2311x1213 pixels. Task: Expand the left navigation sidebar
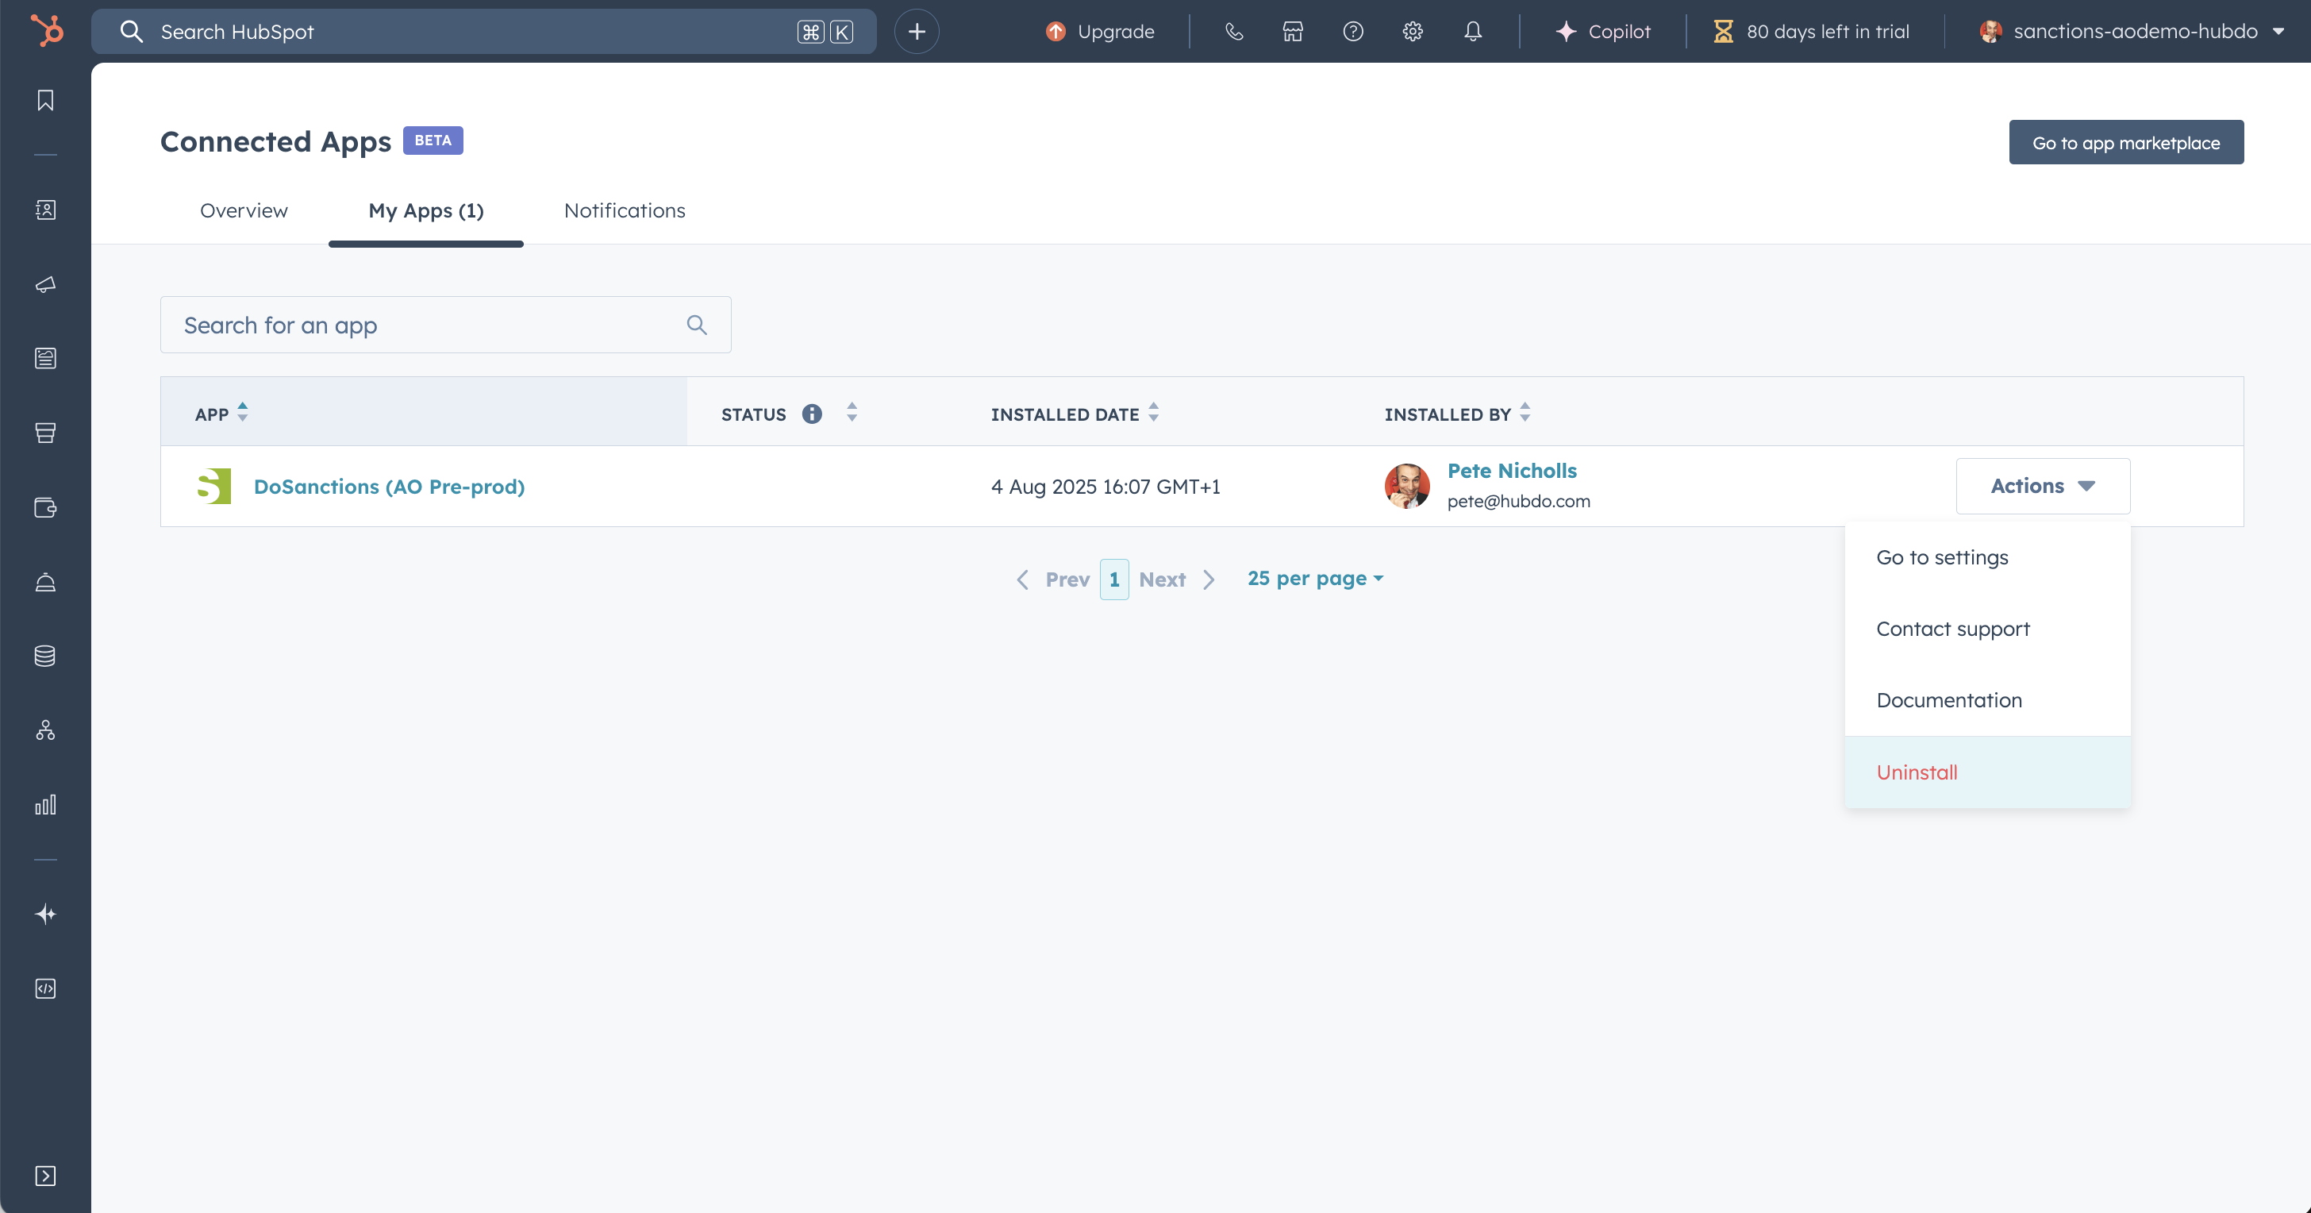tap(46, 1176)
